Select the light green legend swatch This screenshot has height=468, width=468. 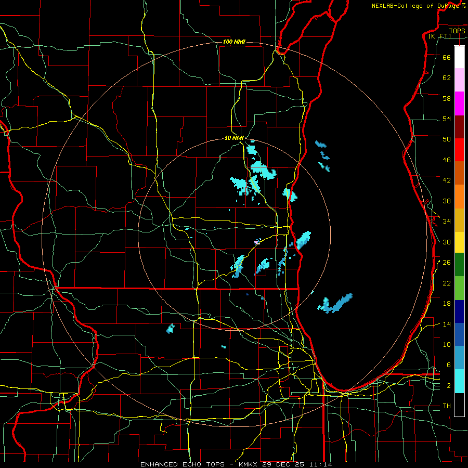(459, 288)
